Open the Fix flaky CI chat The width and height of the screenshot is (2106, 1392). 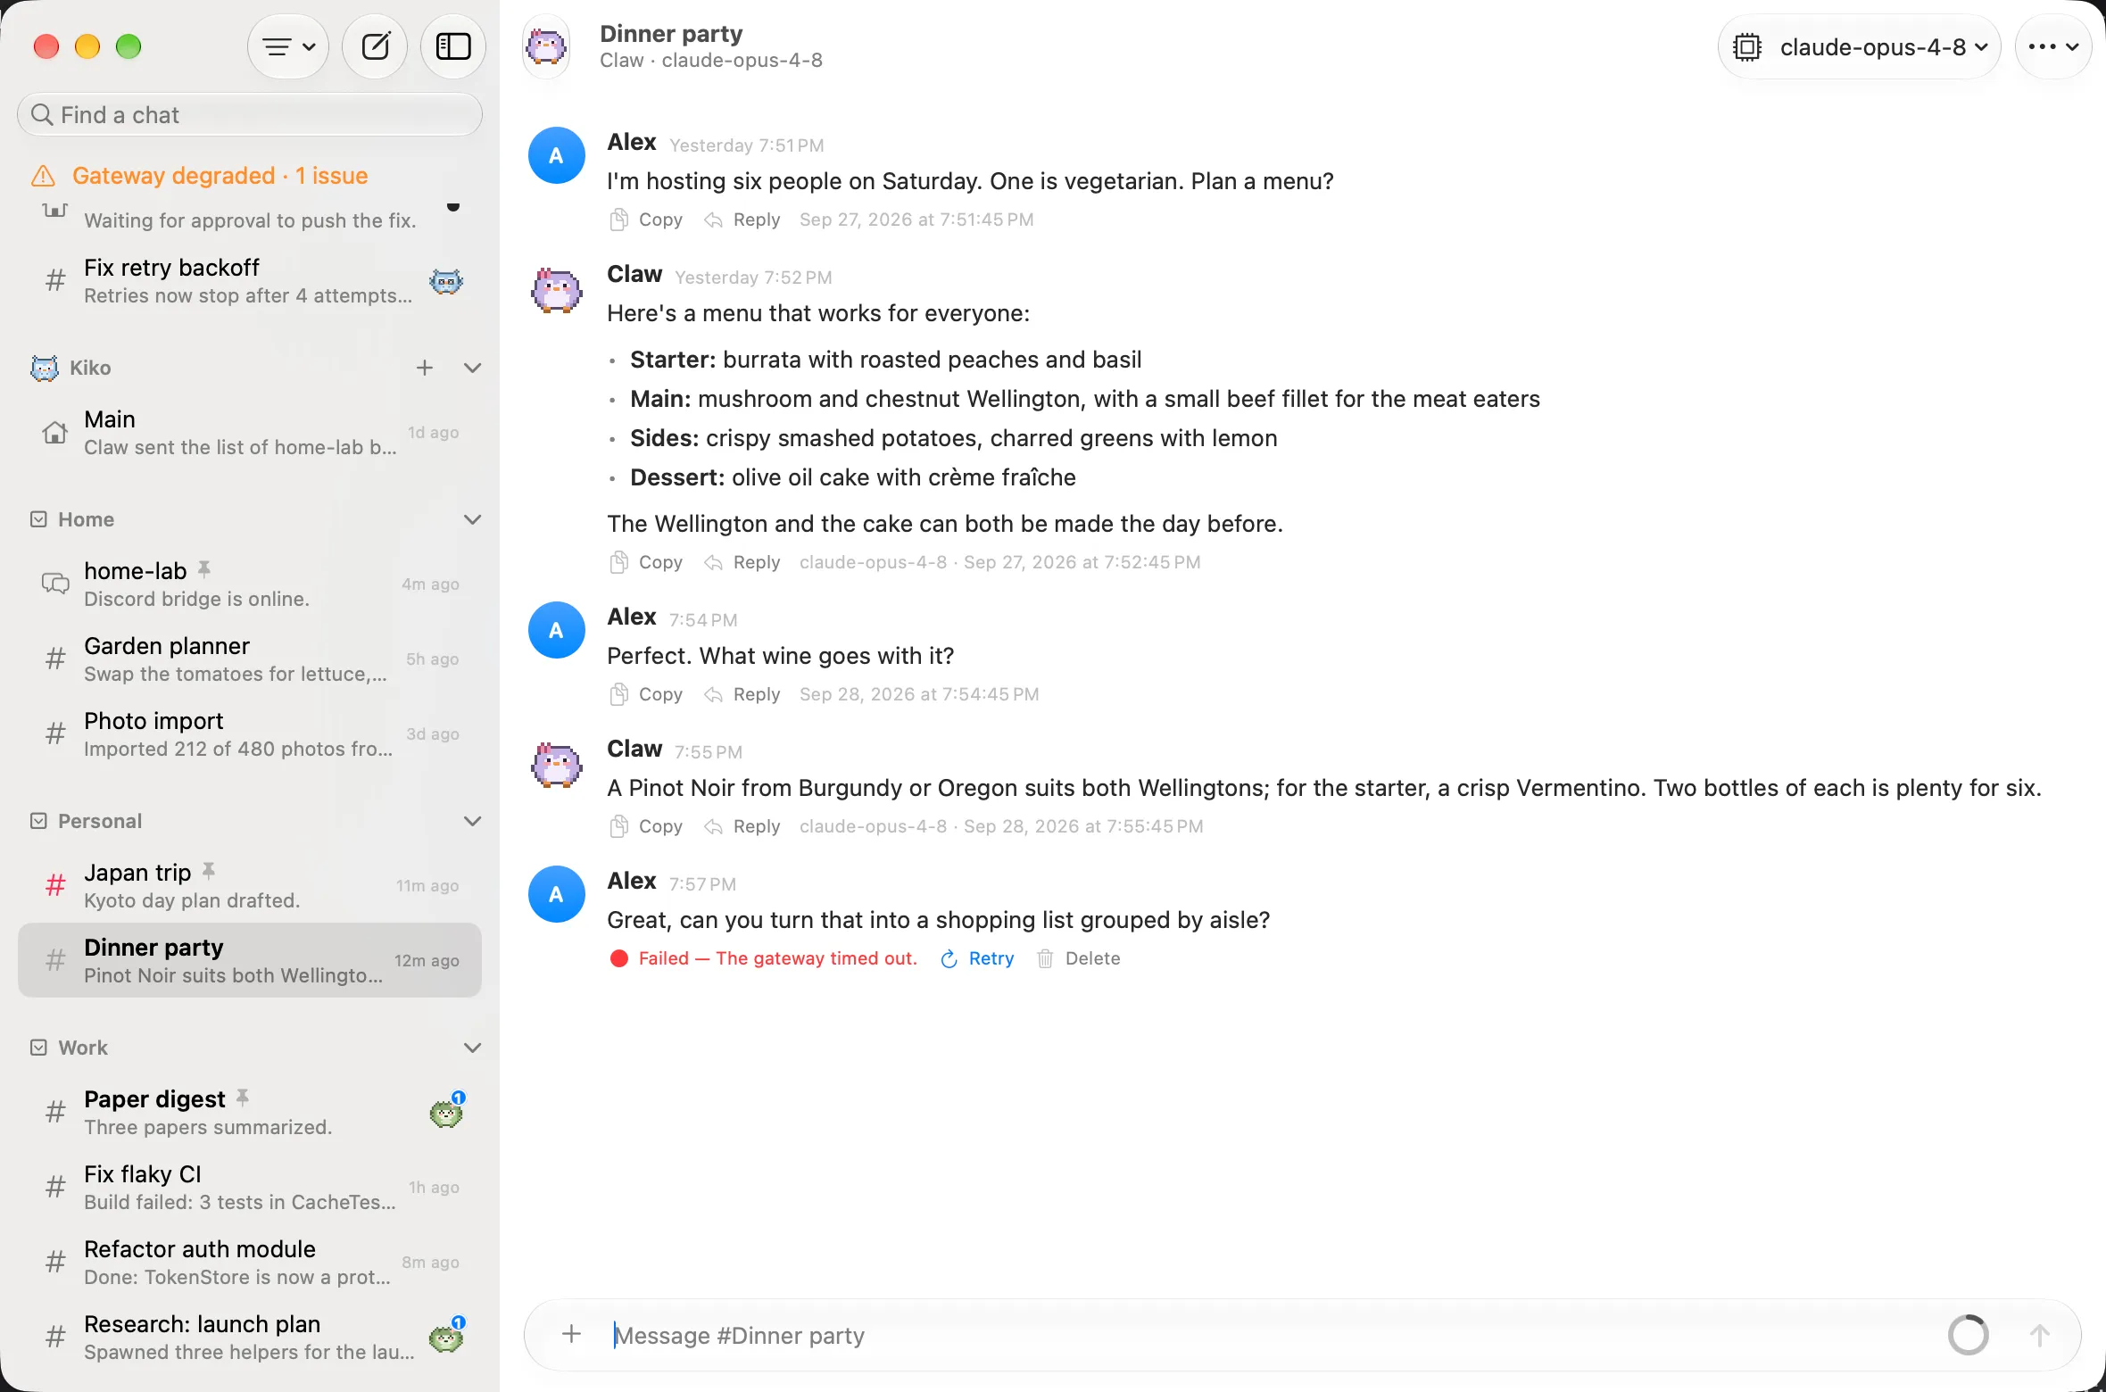[250, 1188]
